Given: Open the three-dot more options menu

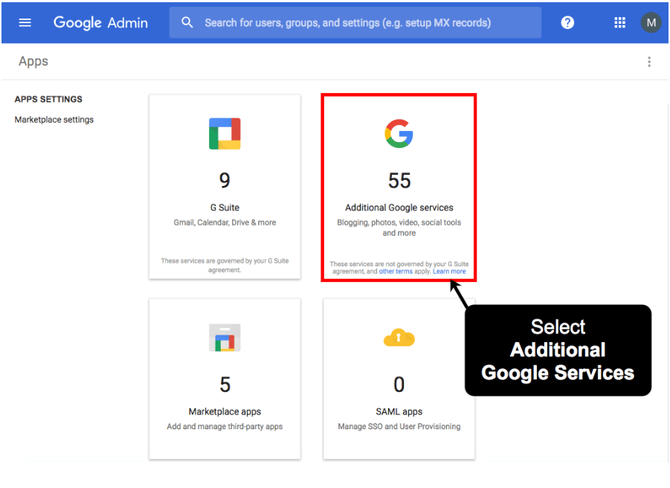Looking at the screenshot, I should click(649, 62).
